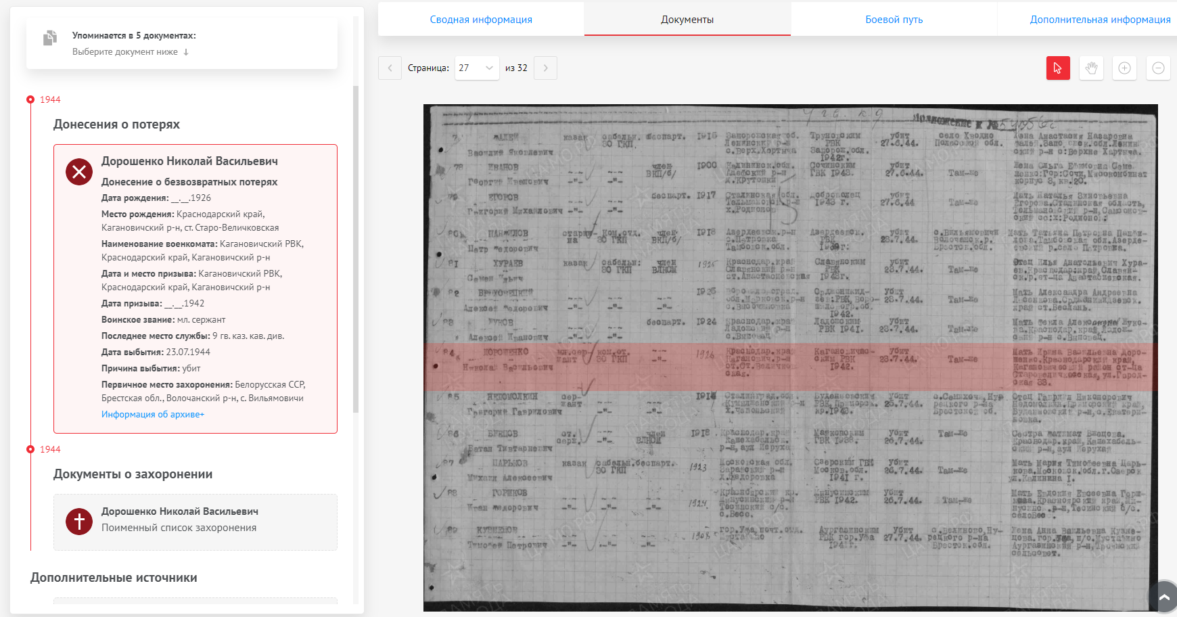Activate the hand pan tool
Screen dimensions: 1177x617
coord(1091,68)
